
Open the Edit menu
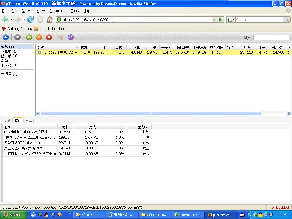point(14,11)
